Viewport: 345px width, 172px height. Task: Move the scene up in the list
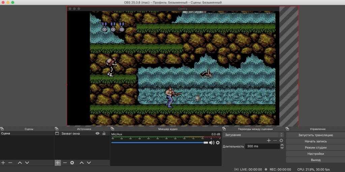point(20,163)
